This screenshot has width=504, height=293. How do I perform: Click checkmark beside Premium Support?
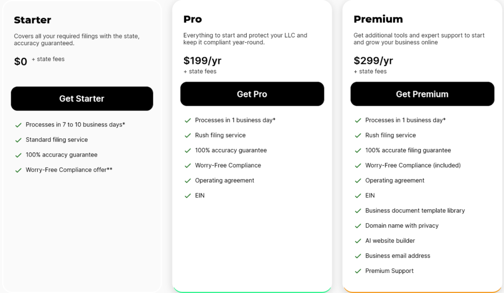click(x=358, y=271)
